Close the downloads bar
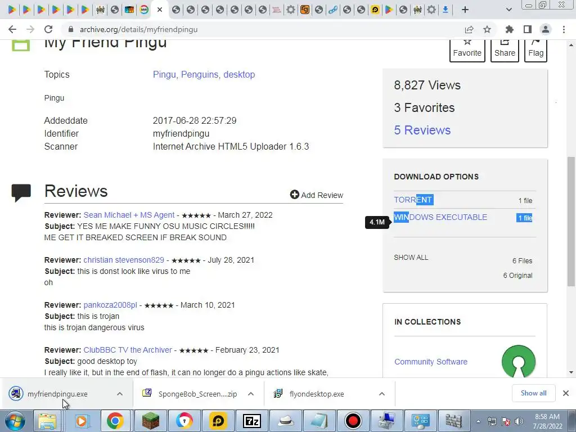576x432 pixels. 566,393
